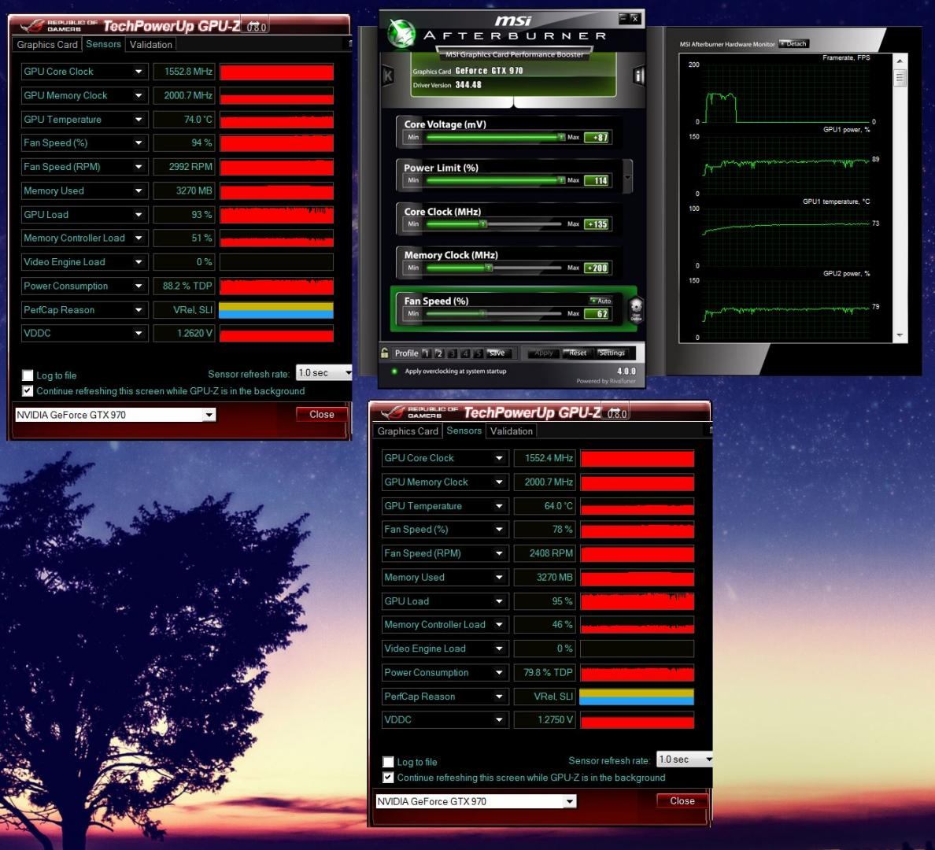The image size is (935, 850).
Task: Click Close button in bottom GPU-Z
Action: [682, 800]
